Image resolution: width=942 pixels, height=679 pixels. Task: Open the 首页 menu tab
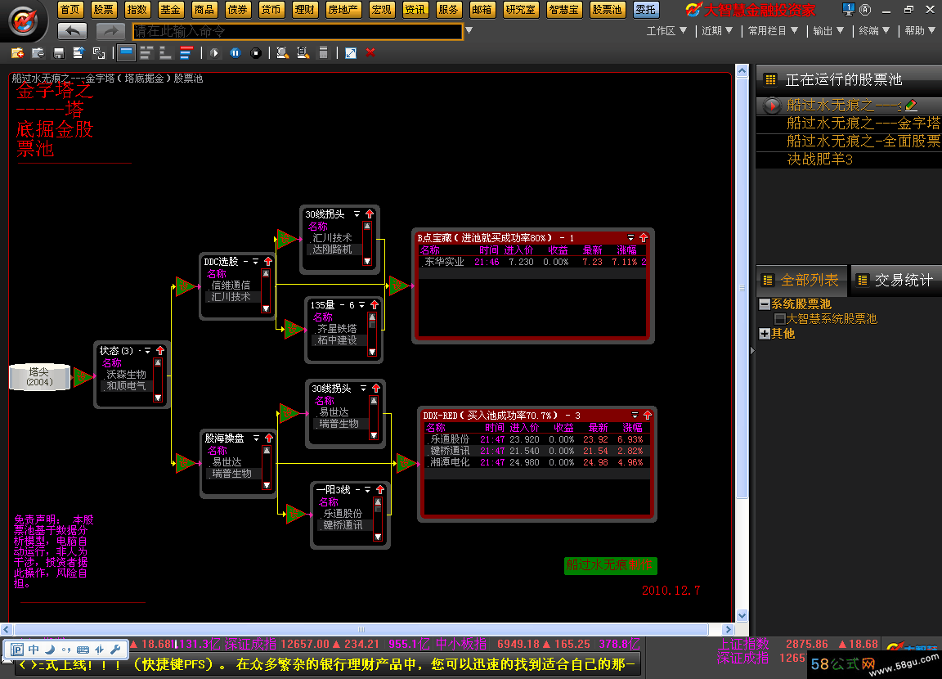click(70, 10)
